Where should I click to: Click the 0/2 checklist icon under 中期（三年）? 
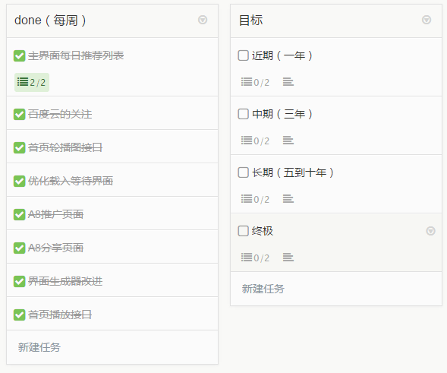(255, 141)
